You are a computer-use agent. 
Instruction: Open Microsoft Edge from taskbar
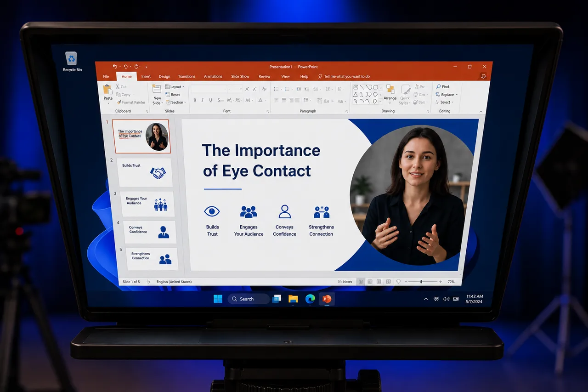[x=310, y=299]
